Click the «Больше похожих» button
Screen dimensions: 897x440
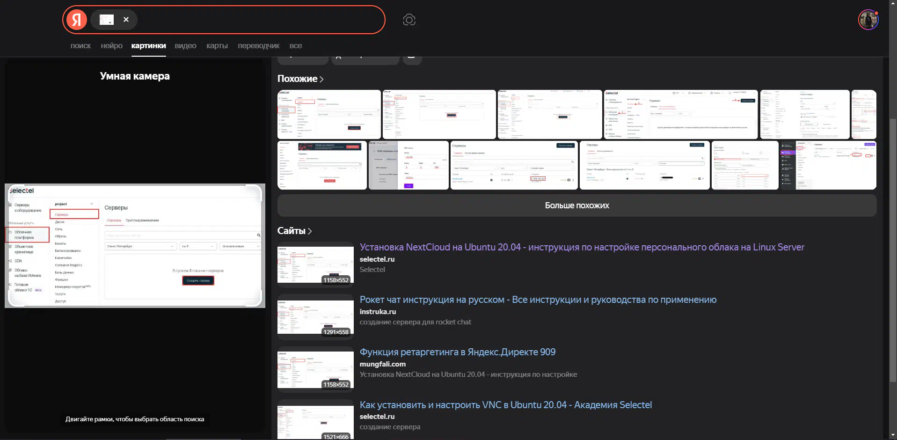(576, 205)
